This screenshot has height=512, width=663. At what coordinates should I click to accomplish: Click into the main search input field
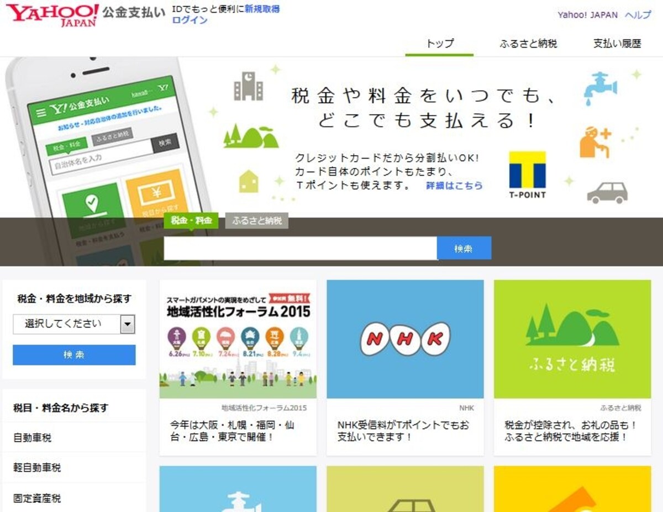[300, 249]
